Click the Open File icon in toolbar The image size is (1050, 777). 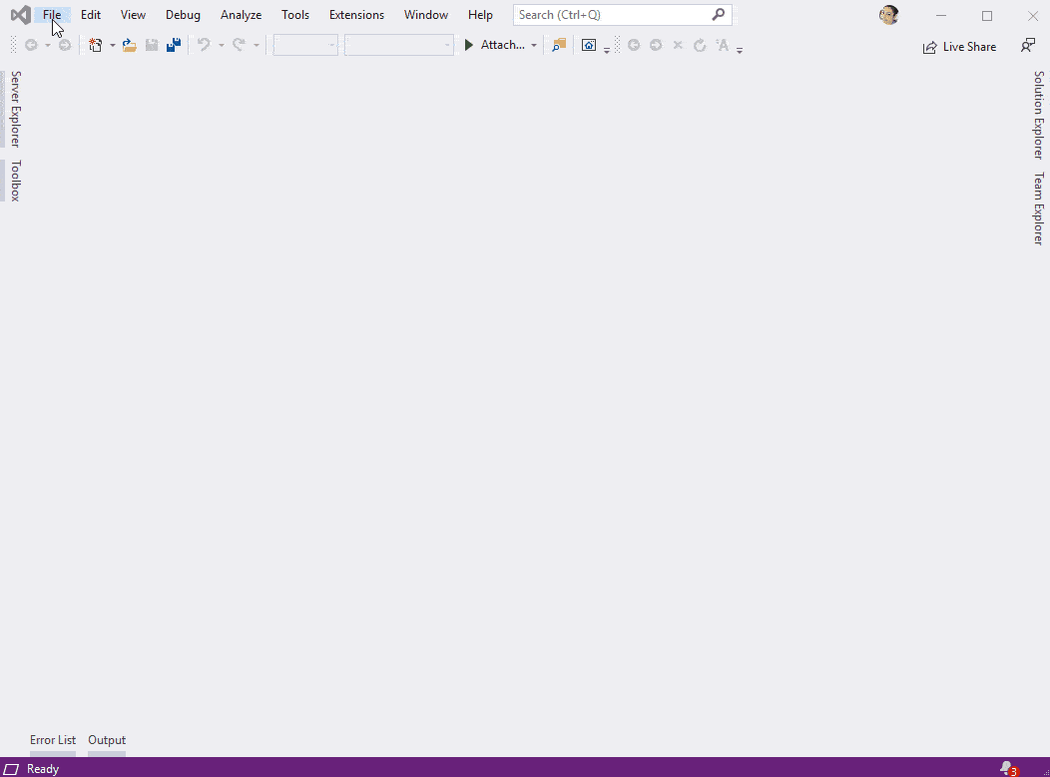(x=130, y=45)
